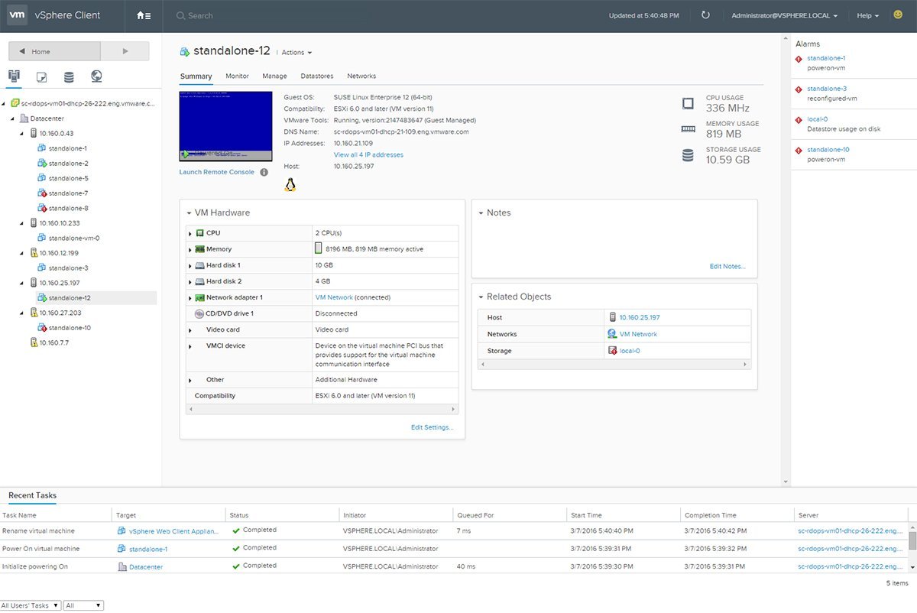Click the Back navigation arrow

tap(24, 50)
